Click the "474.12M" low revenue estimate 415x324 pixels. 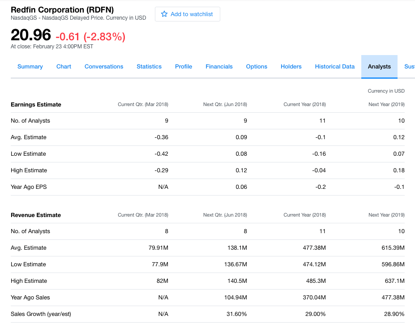pos(314,264)
